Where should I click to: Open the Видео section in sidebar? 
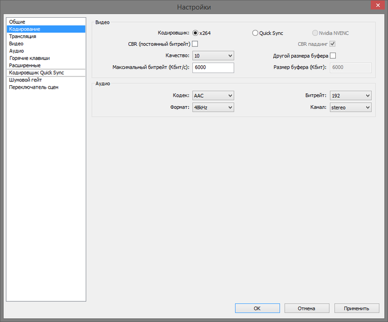[46, 44]
